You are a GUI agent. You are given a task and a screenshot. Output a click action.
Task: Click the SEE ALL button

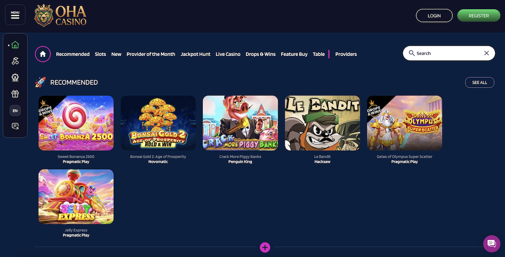click(x=480, y=82)
